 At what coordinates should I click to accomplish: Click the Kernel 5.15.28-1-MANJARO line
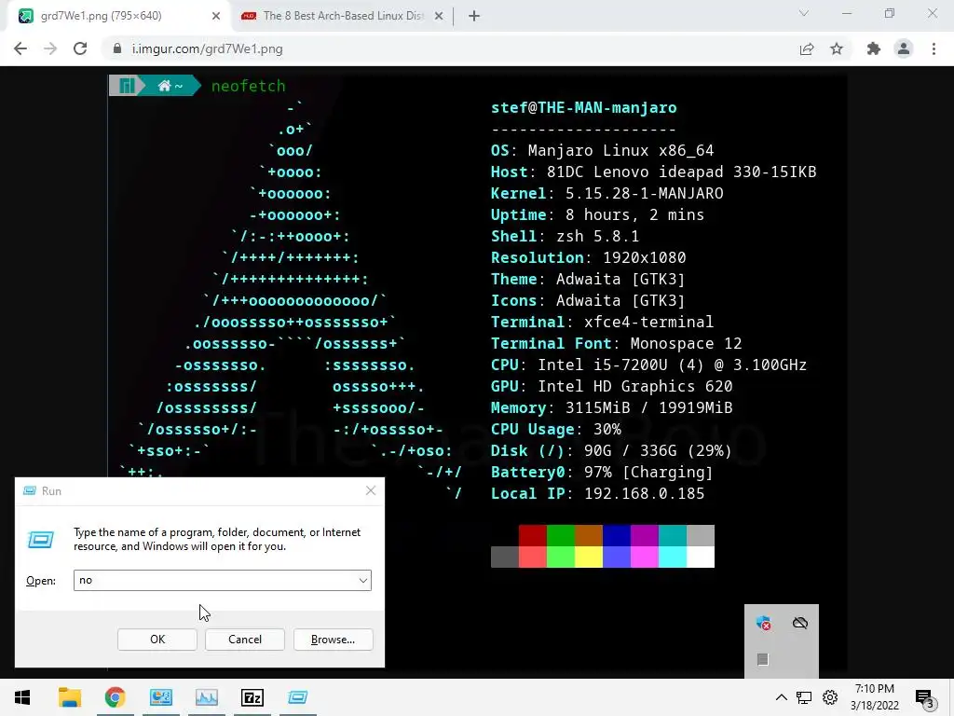pos(607,194)
